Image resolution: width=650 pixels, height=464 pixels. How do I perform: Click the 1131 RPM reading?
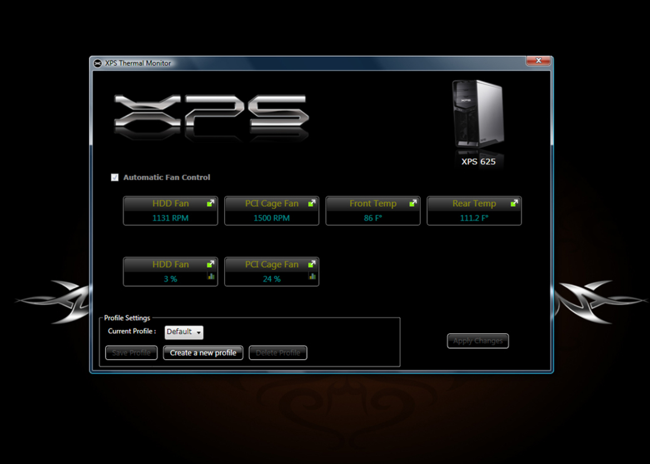pos(170,218)
